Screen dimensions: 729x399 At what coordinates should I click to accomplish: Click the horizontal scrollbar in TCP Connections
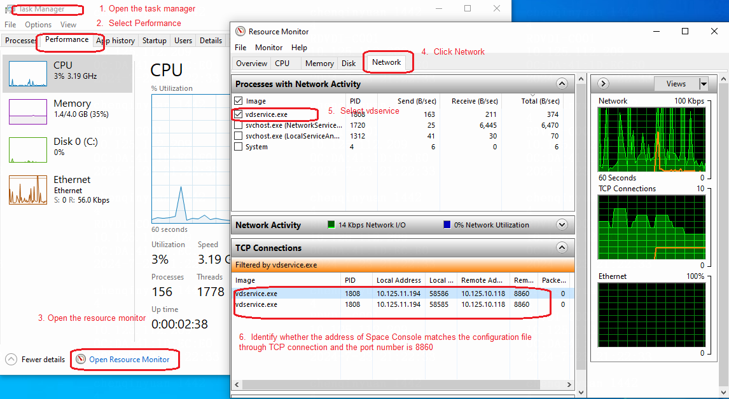click(x=391, y=385)
